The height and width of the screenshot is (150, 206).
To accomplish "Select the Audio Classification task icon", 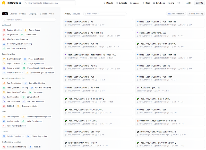I will point(23,121).
